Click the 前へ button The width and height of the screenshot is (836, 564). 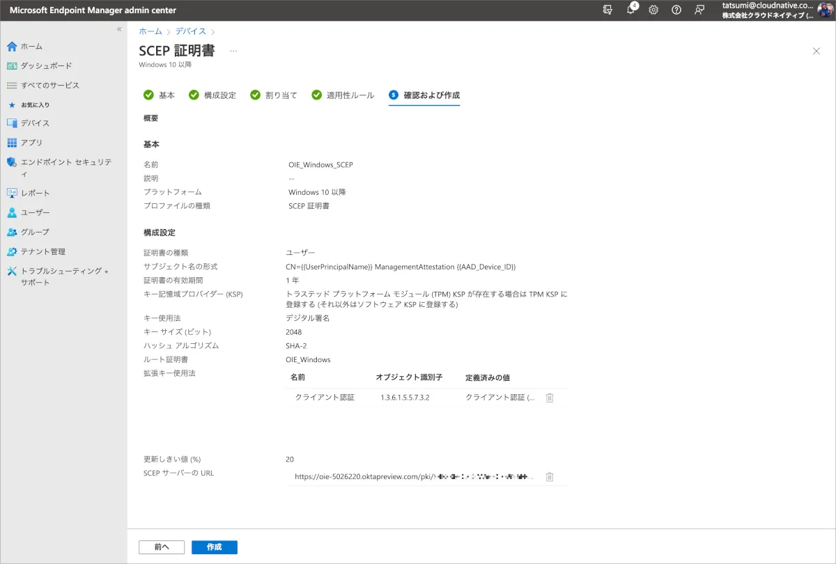tap(162, 547)
